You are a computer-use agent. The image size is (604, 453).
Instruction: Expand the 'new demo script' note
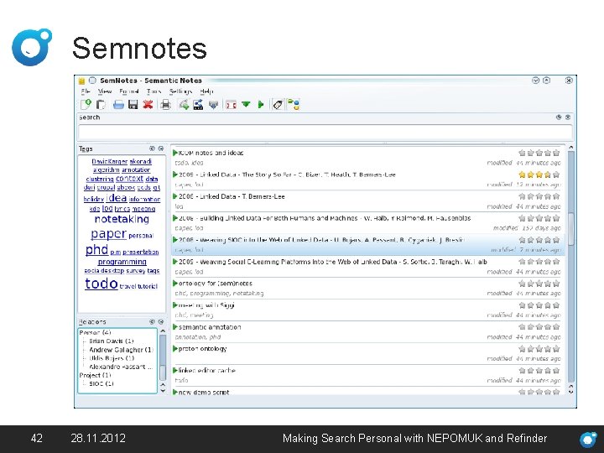[175, 392]
